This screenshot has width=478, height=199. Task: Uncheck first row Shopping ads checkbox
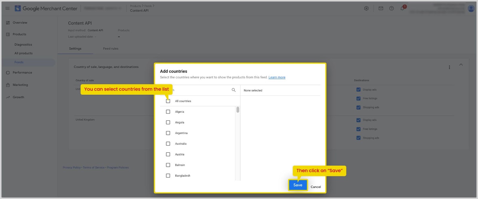click(358, 108)
